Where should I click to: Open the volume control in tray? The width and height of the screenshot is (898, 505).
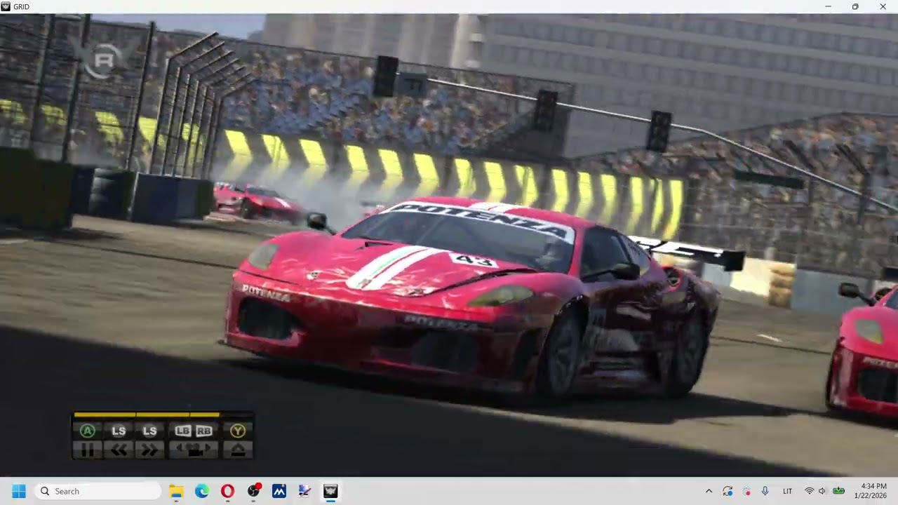coord(822,491)
